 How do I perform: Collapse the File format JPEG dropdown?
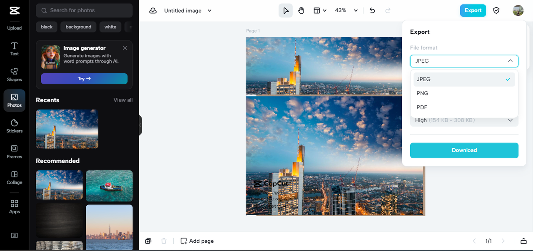[x=464, y=61]
